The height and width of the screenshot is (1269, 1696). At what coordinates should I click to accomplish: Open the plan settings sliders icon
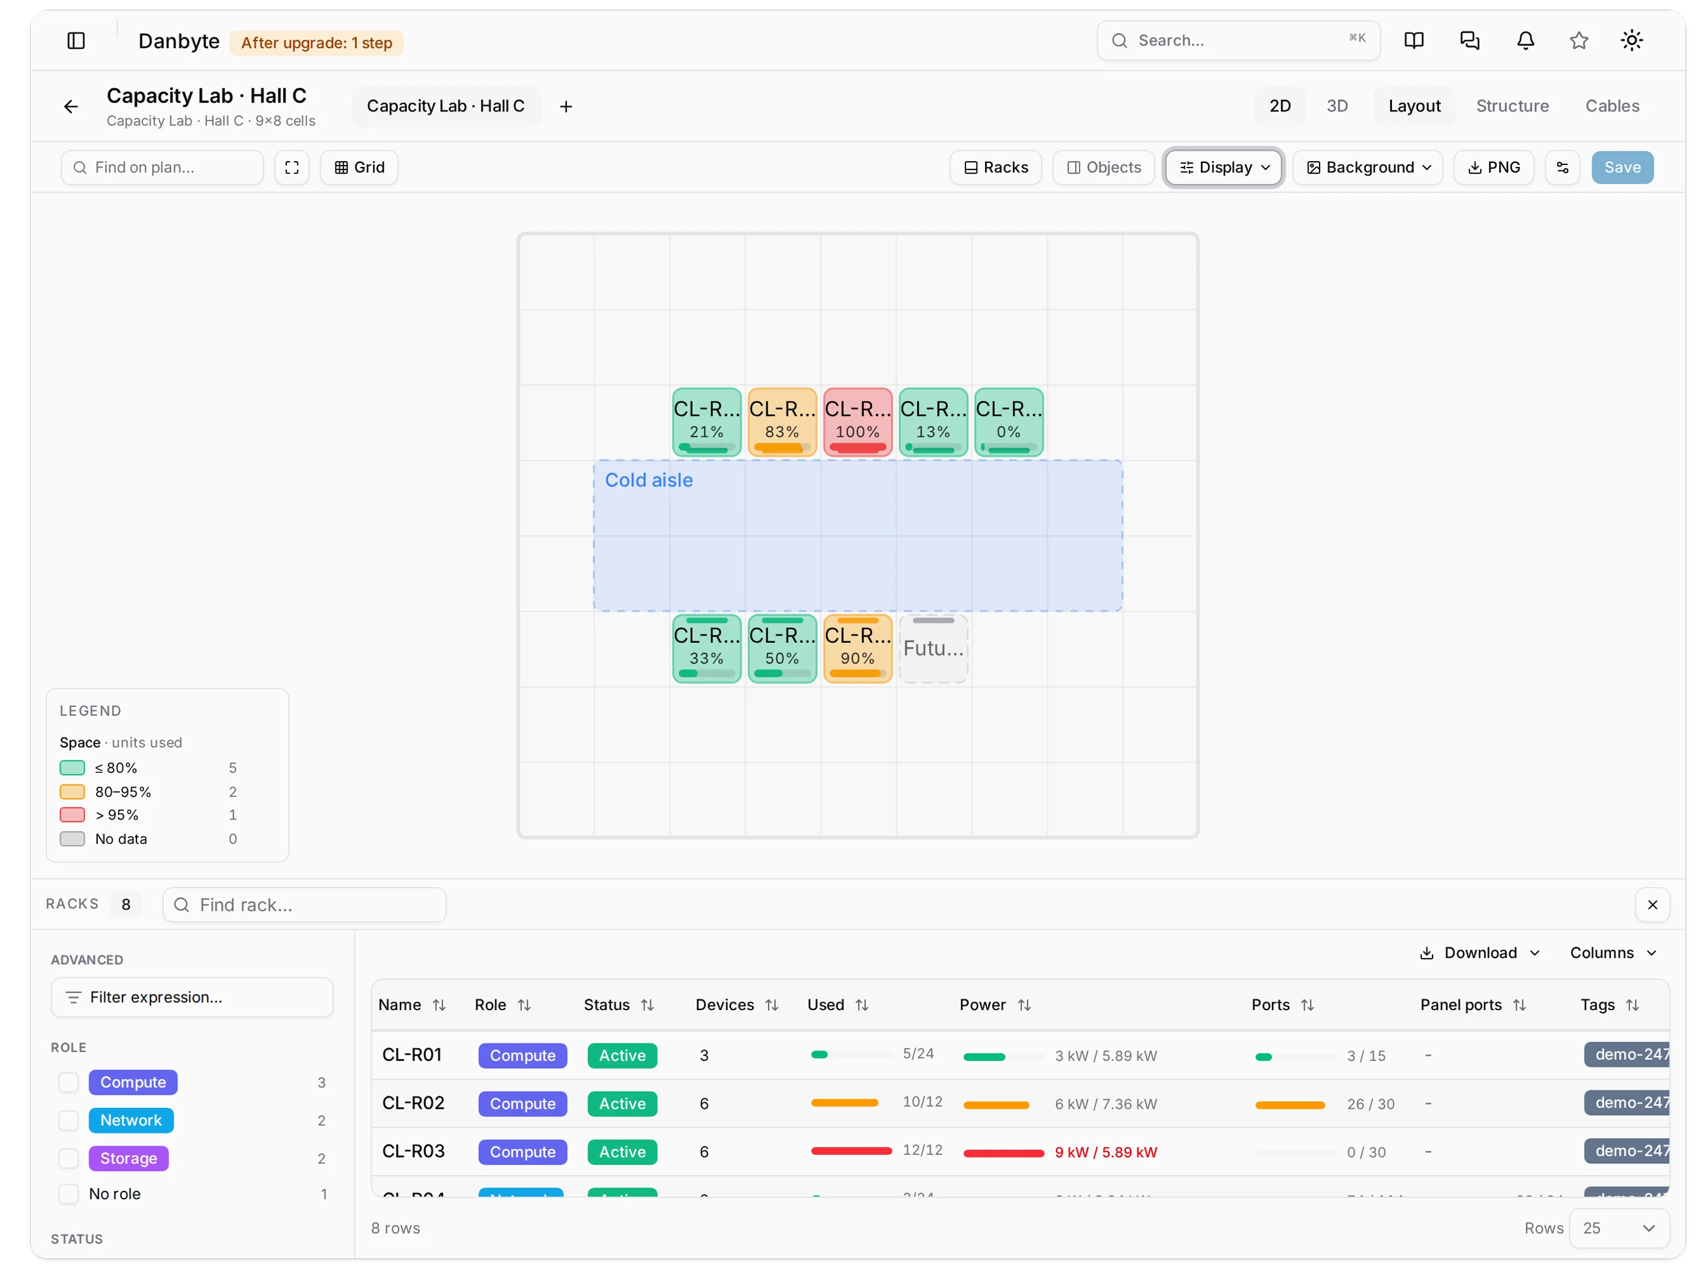tap(1562, 167)
